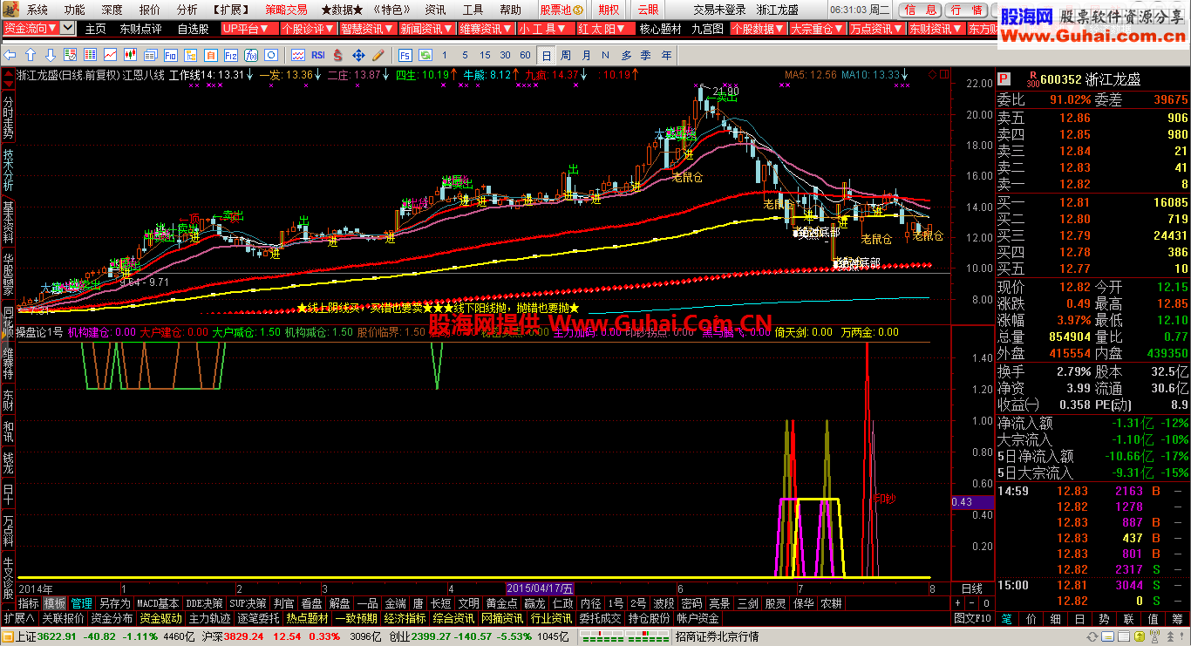The width and height of the screenshot is (1191, 646).
Task: Click the circle O toolbar icon
Action: (x=271, y=55)
